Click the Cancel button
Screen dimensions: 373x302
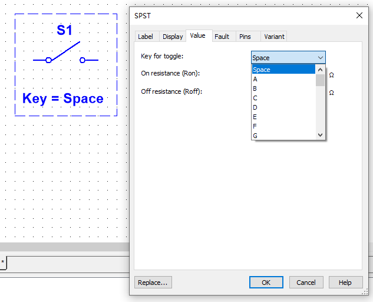(x=306, y=282)
